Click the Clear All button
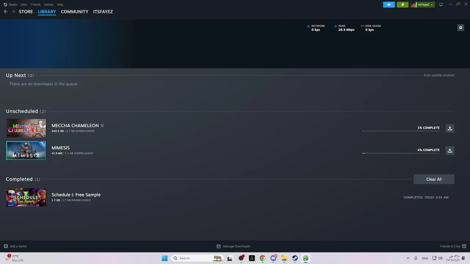470x264 pixels. [x=434, y=179]
